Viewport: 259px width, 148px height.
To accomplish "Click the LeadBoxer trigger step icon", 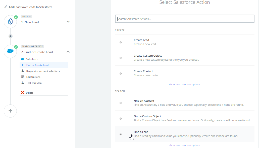I will (10, 22).
